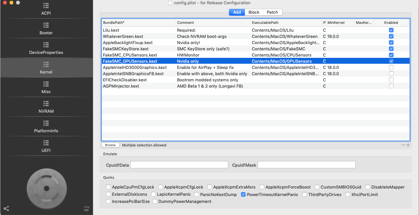Open the PlatformInfo sidebar section
This screenshot has width=419, height=215.
[x=46, y=127]
